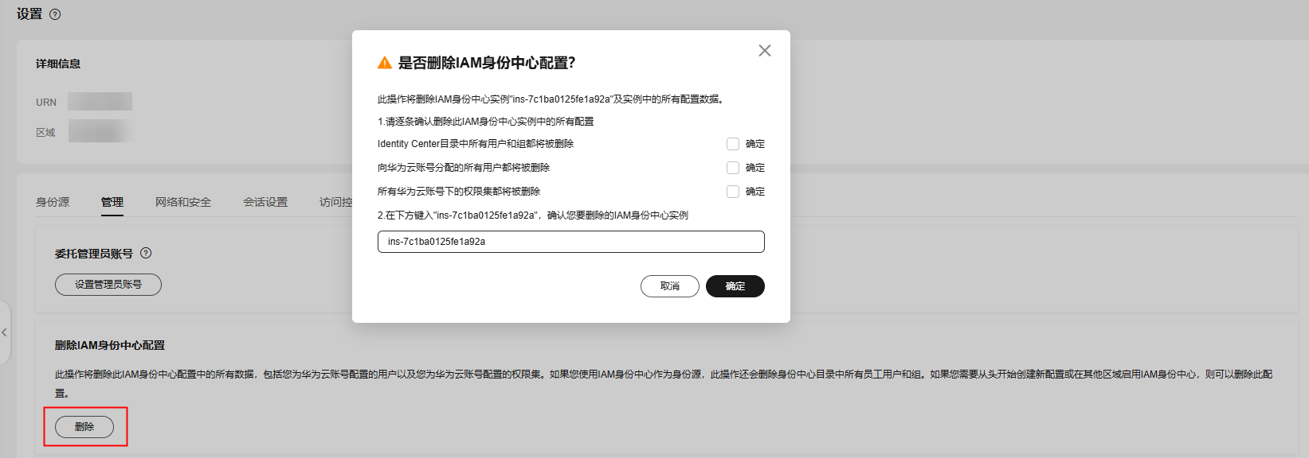This screenshot has width=1309, height=458.
Task: Enable the checkbox for 所有华为云账号下的权限集都将被删除
Action: (x=733, y=192)
